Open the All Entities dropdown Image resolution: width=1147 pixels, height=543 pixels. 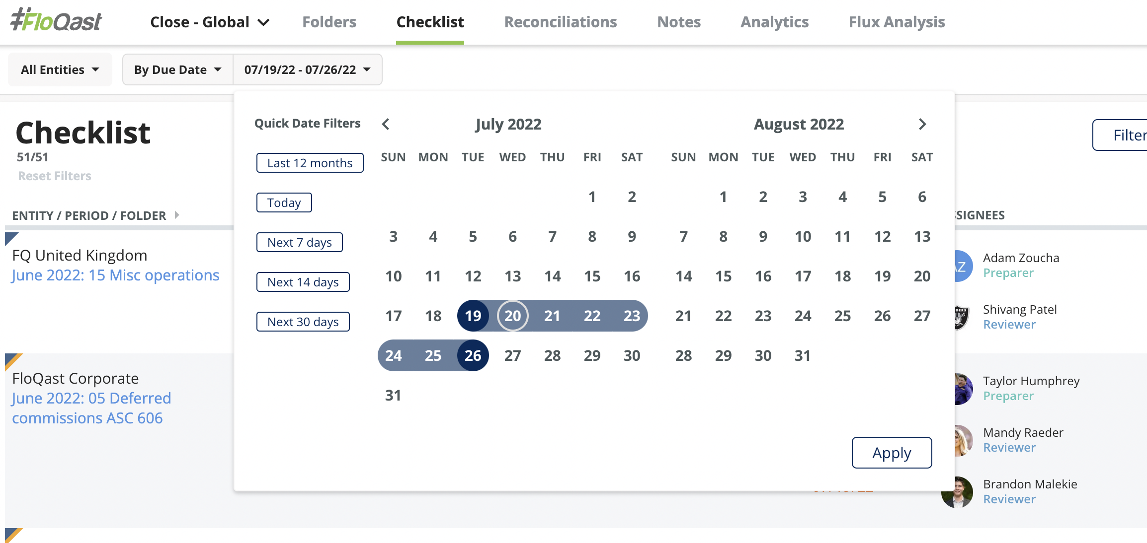click(x=60, y=69)
